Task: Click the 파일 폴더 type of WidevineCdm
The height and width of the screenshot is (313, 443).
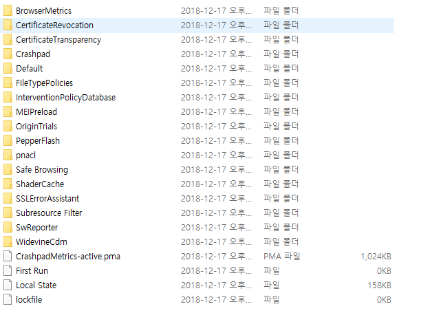Action: [281, 242]
